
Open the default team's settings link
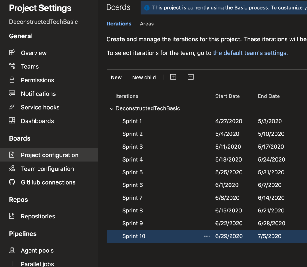point(250,53)
